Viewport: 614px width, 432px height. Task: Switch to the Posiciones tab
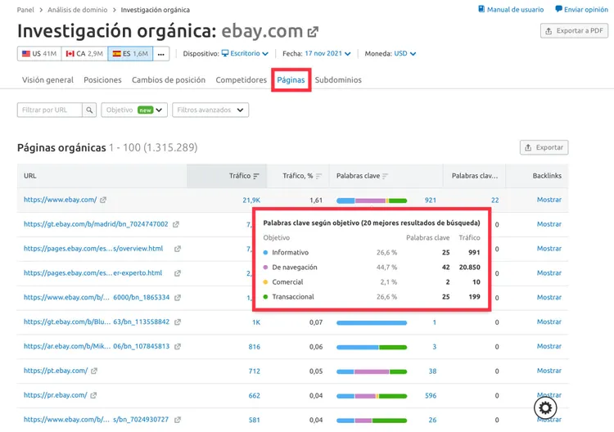coord(102,80)
